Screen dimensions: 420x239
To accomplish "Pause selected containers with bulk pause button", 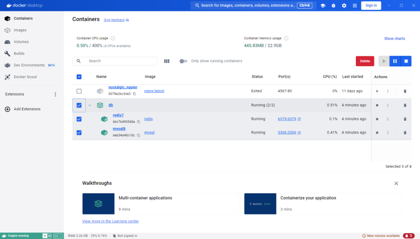I will pyautogui.click(x=395, y=61).
